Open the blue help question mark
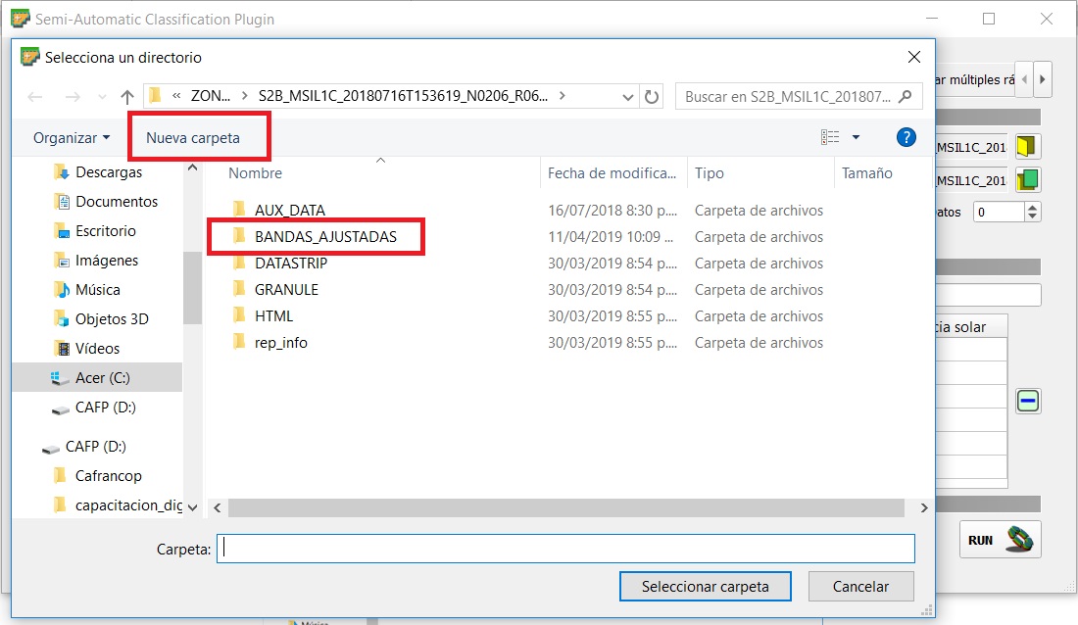The height and width of the screenshot is (625, 1078). pos(906,137)
